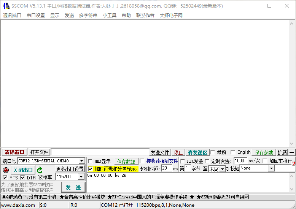Open the COM12 port number dropdown

81,161
